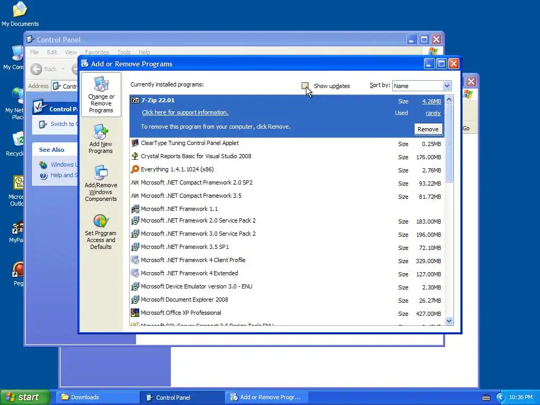Click the Microsoft Document Explorer 2008 icon
The height and width of the screenshot is (405, 540).
[x=135, y=300]
